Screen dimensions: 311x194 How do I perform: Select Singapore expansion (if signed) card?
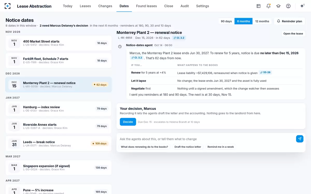pos(59,168)
